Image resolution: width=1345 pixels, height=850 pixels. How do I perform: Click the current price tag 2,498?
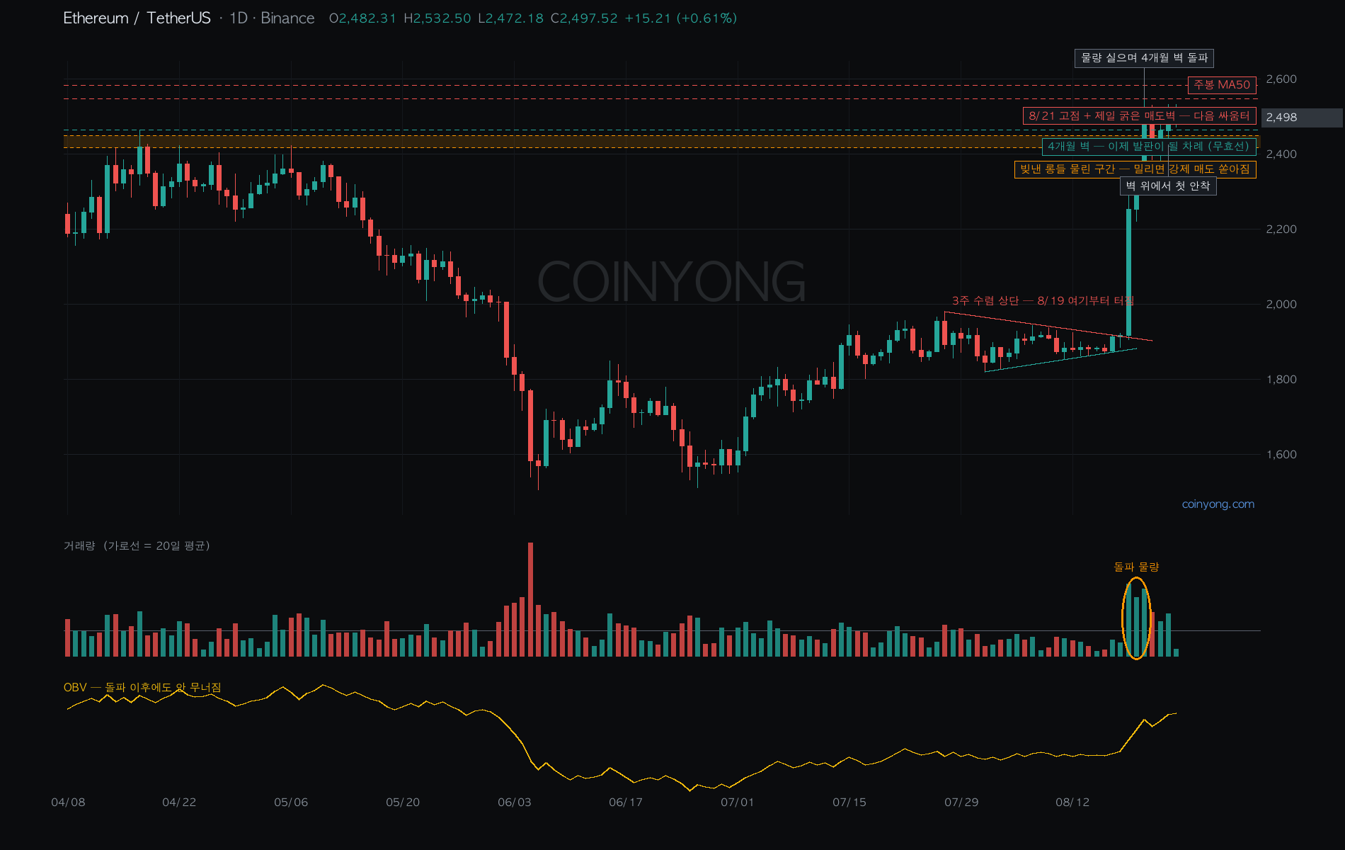pos(1301,118)
